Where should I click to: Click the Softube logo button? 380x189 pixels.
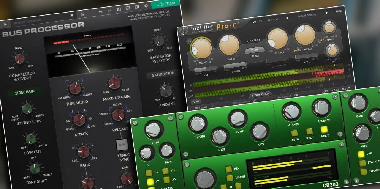166,4
